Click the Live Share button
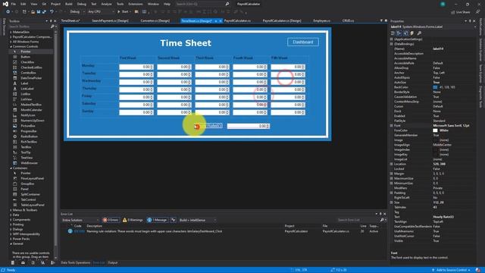 pos(460,12)
